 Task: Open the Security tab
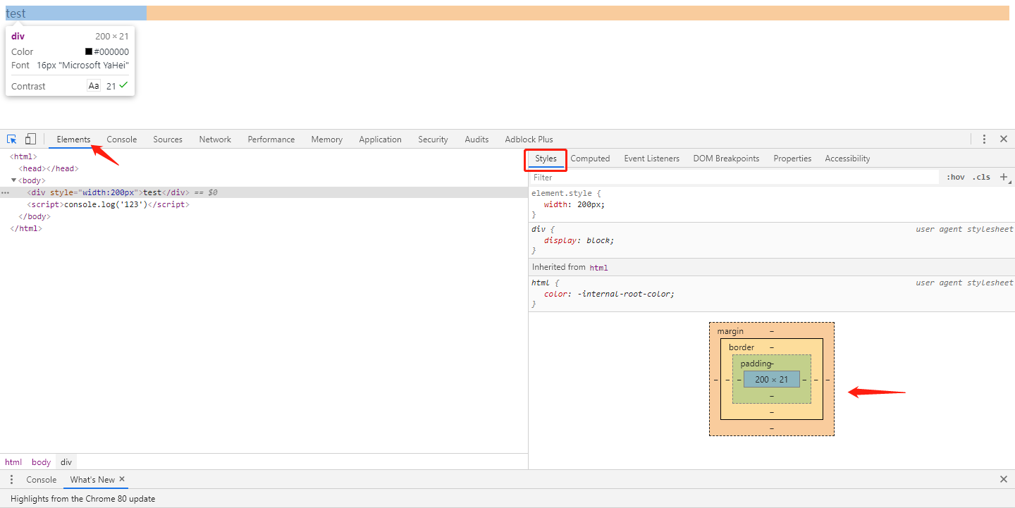click(433, 140)
